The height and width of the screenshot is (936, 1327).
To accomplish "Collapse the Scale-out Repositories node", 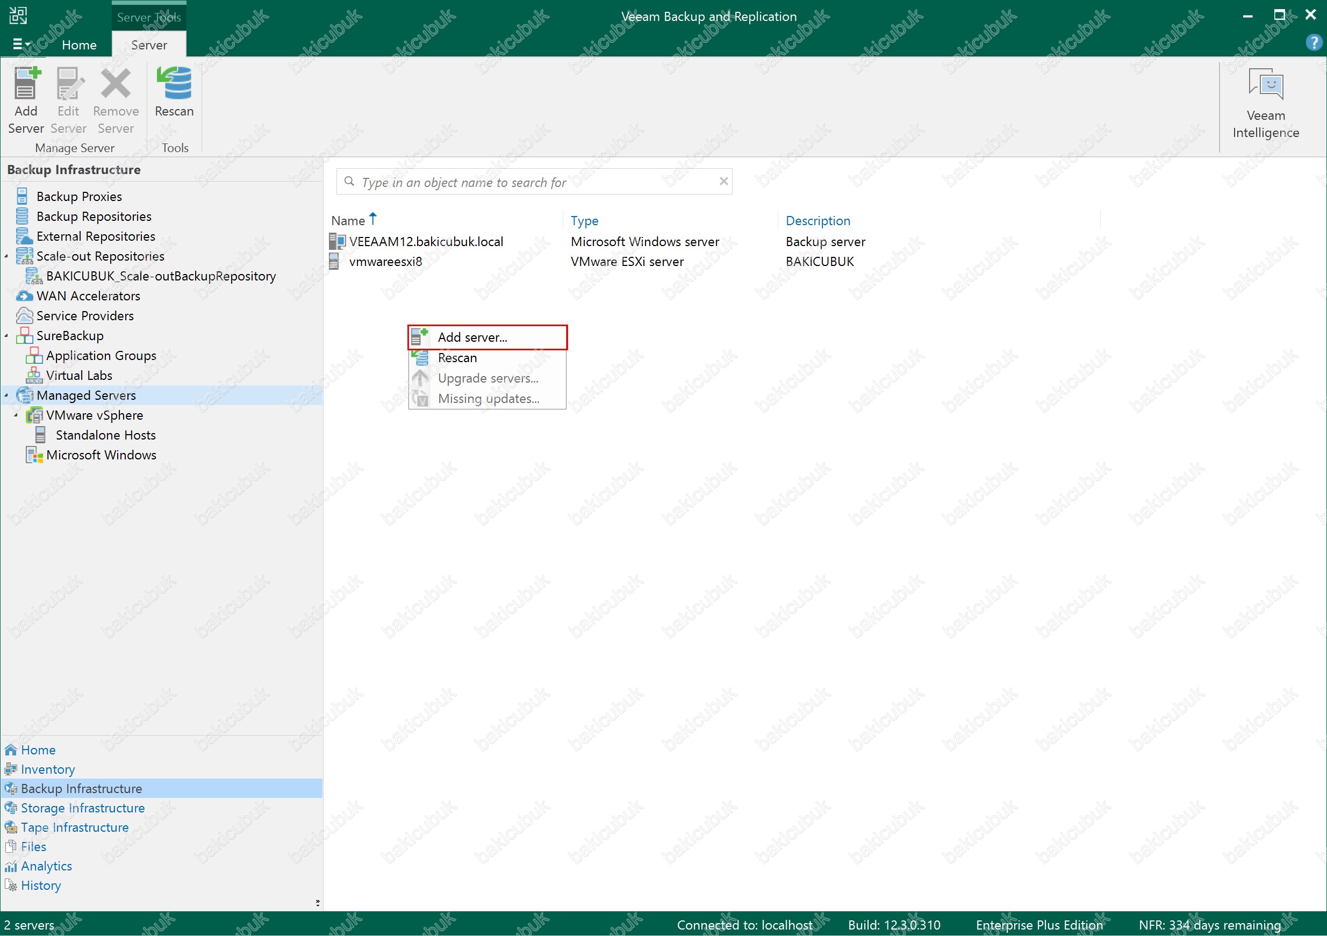I will pyautogui.click(x=6, y=256).
